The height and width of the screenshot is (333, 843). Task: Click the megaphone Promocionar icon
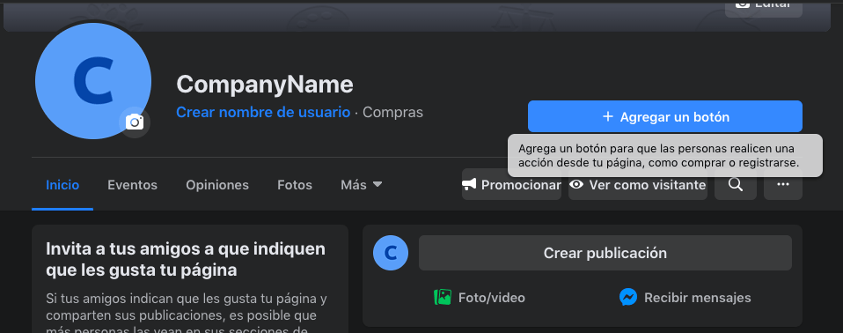(x=469, y=185)
